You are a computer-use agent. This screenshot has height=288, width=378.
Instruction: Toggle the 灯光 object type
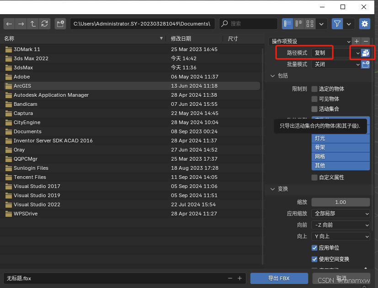[x=341, y=138]
